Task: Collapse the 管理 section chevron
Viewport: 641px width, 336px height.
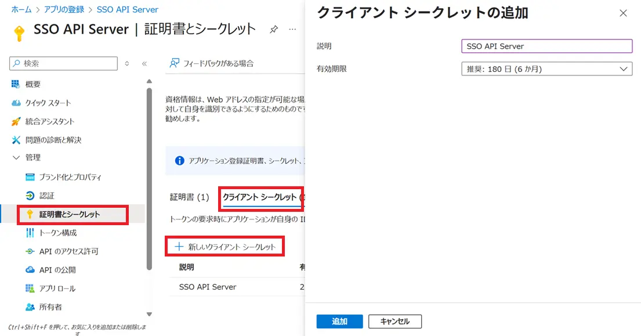Action: [16, 157]
